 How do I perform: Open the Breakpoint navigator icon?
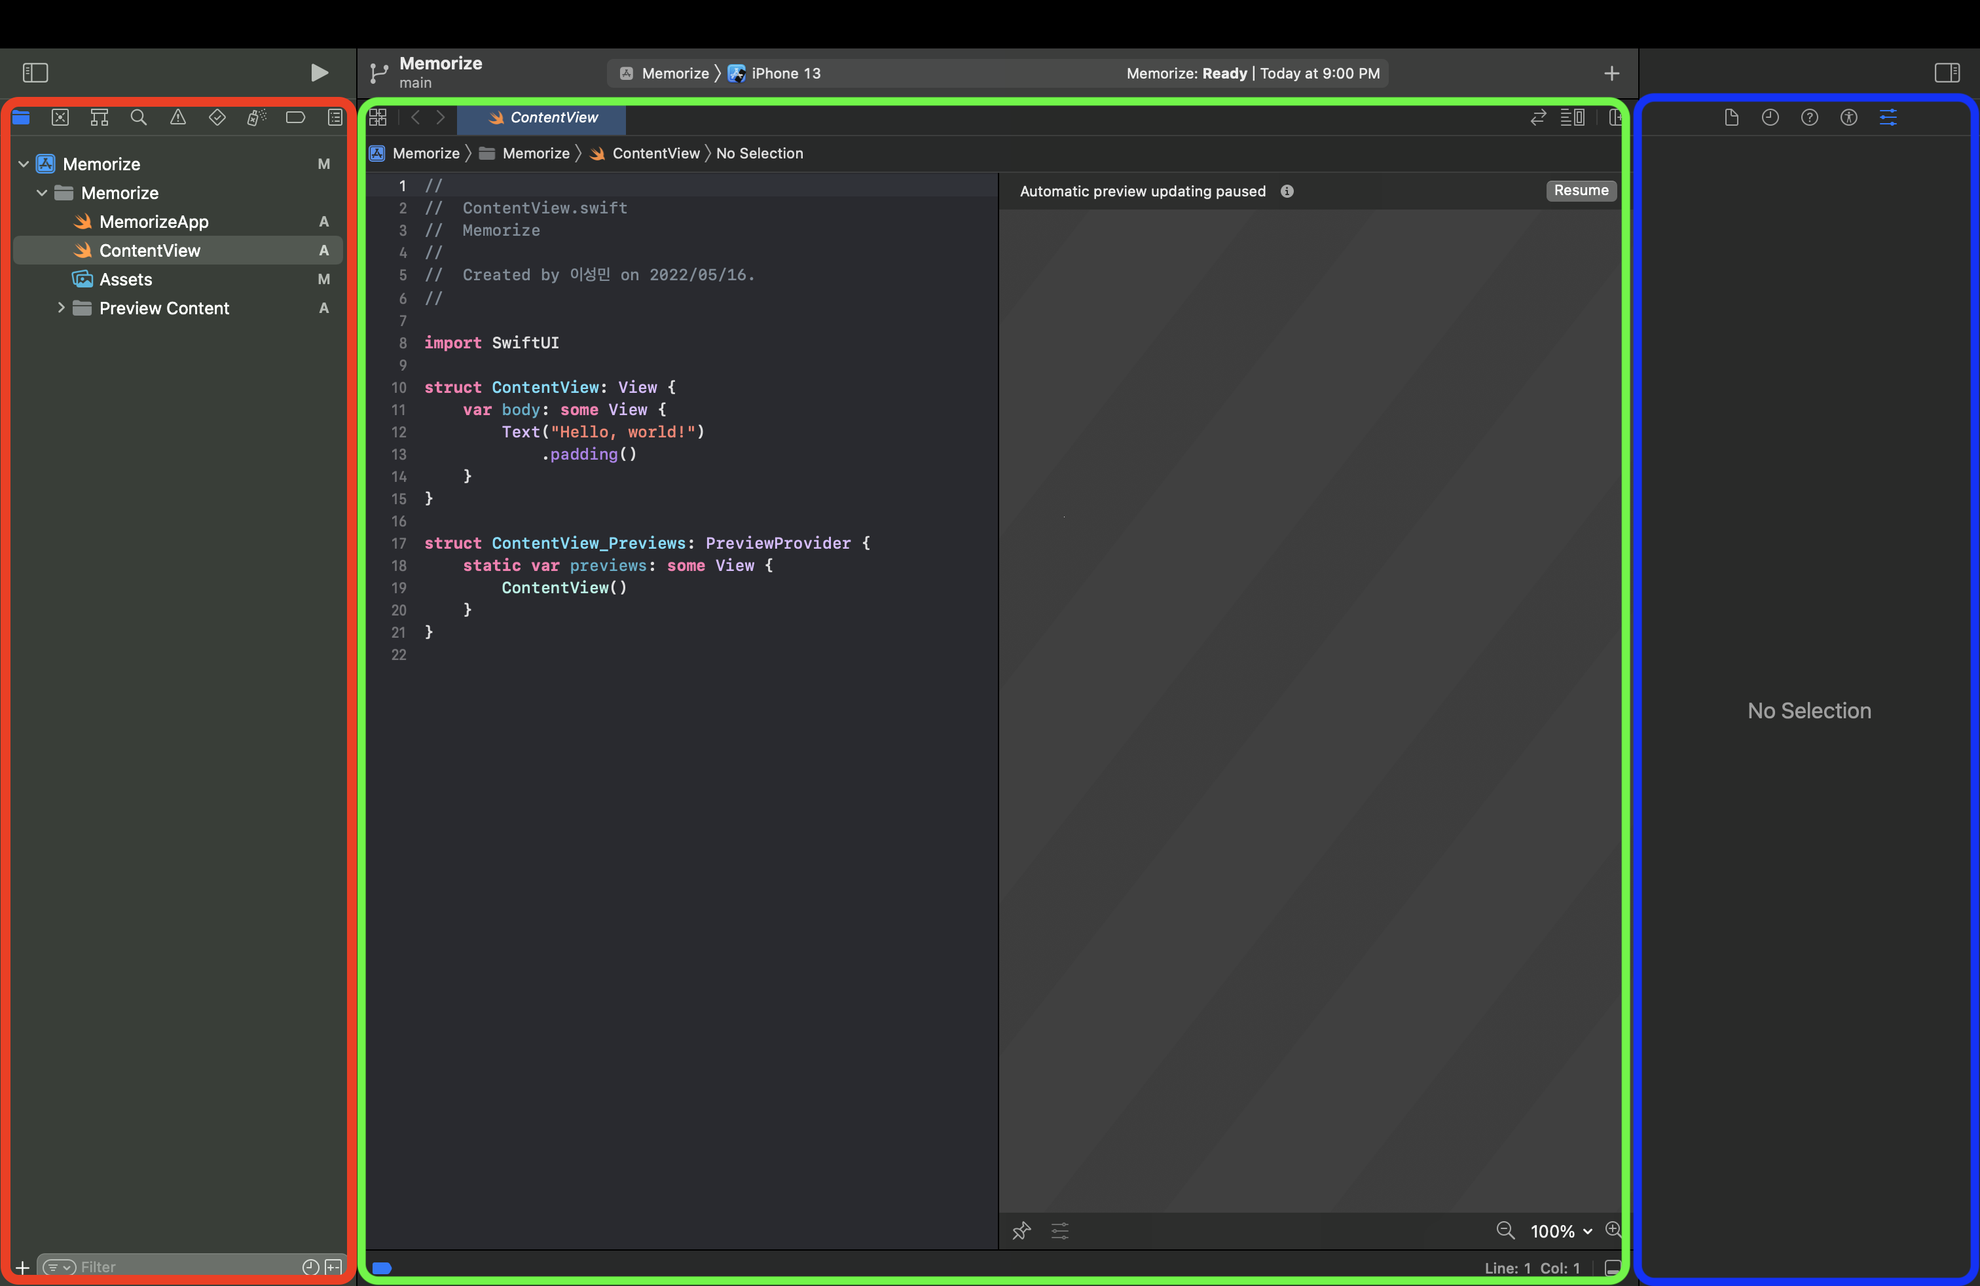(295, 117)
